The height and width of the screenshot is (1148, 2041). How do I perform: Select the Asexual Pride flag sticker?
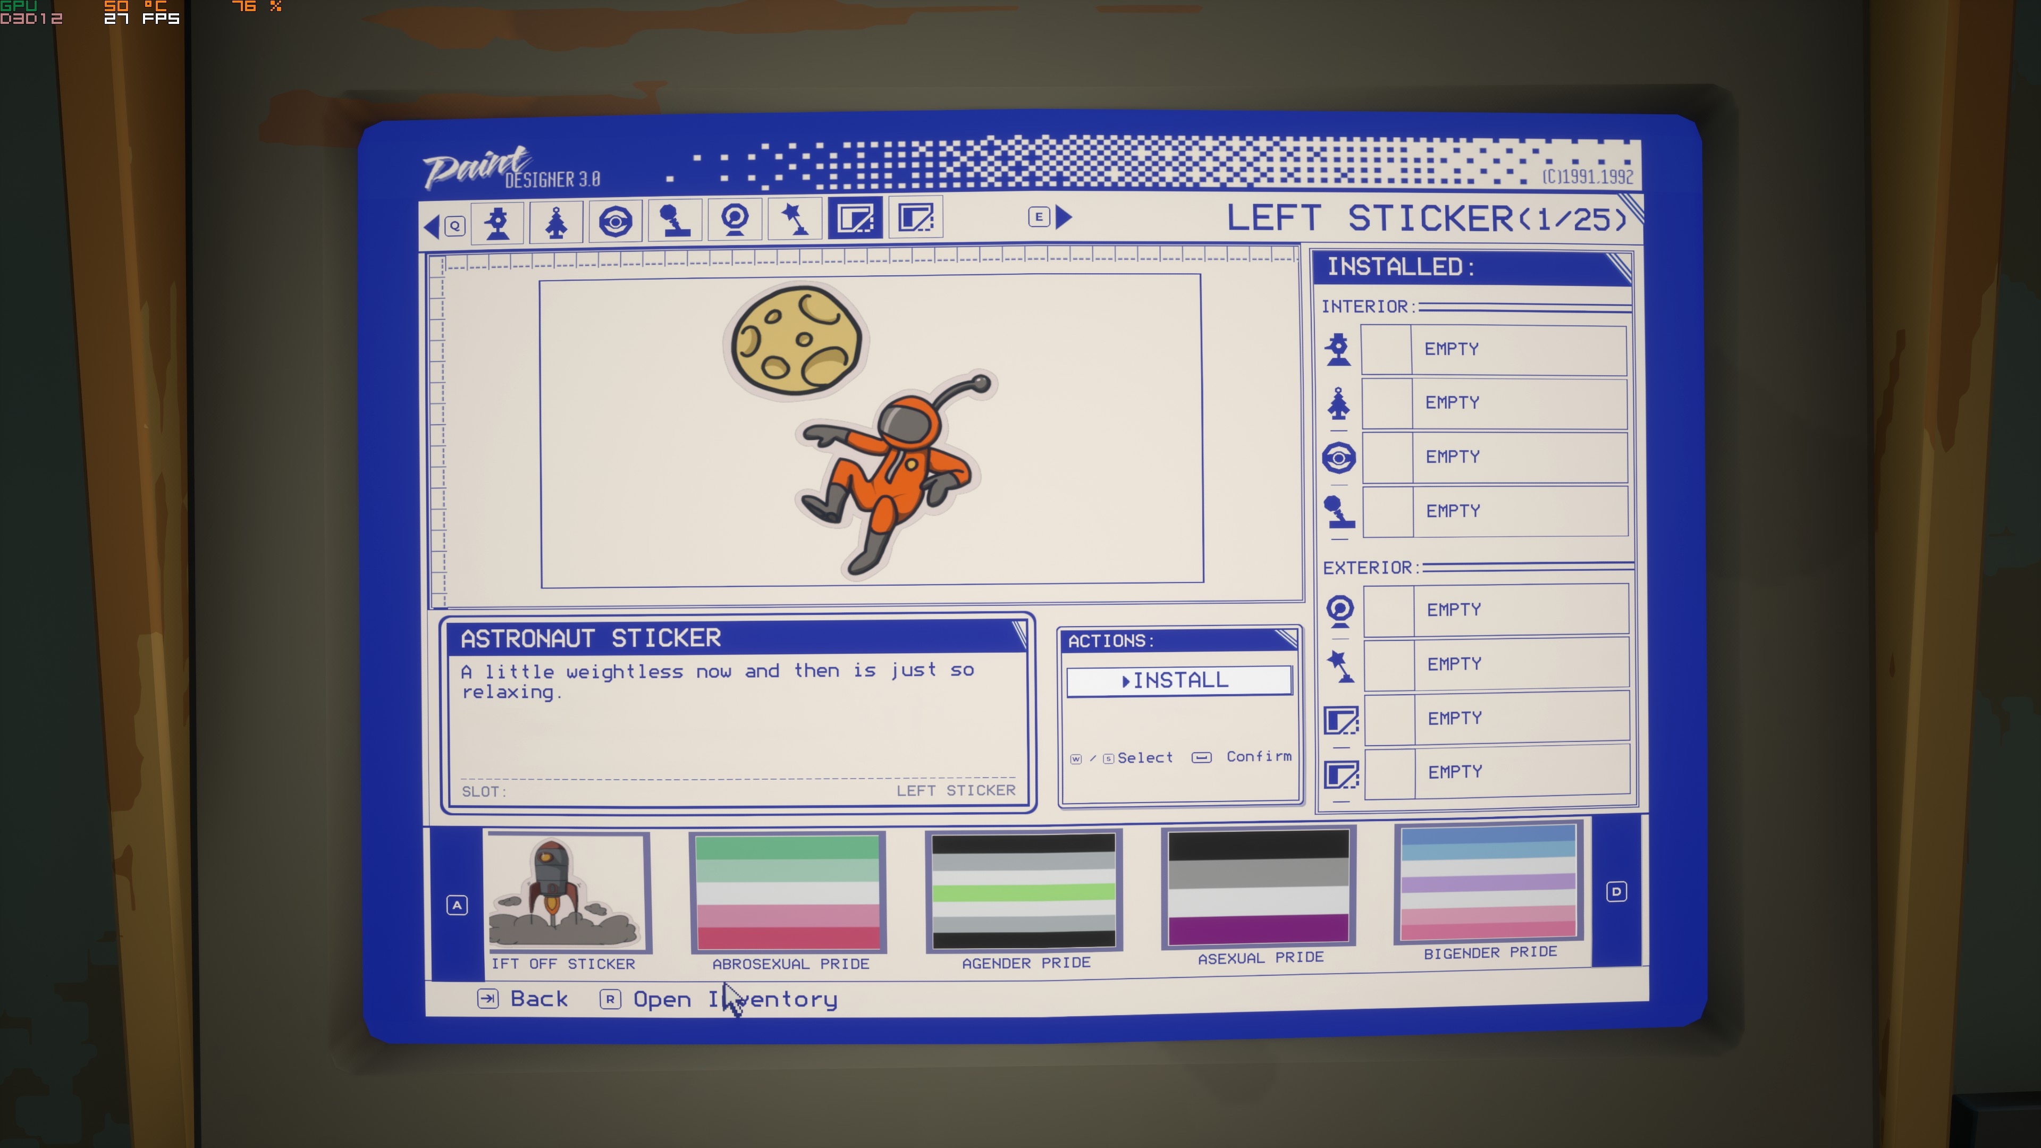1258,888
